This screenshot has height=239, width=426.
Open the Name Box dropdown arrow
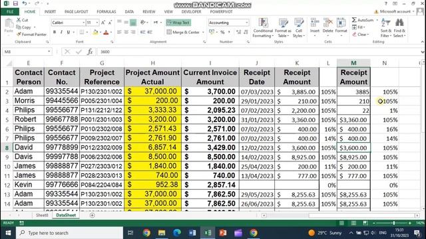click(x=49, y=52)
